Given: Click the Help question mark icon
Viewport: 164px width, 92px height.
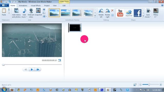Looking at the screenshot, I should 162,5.
